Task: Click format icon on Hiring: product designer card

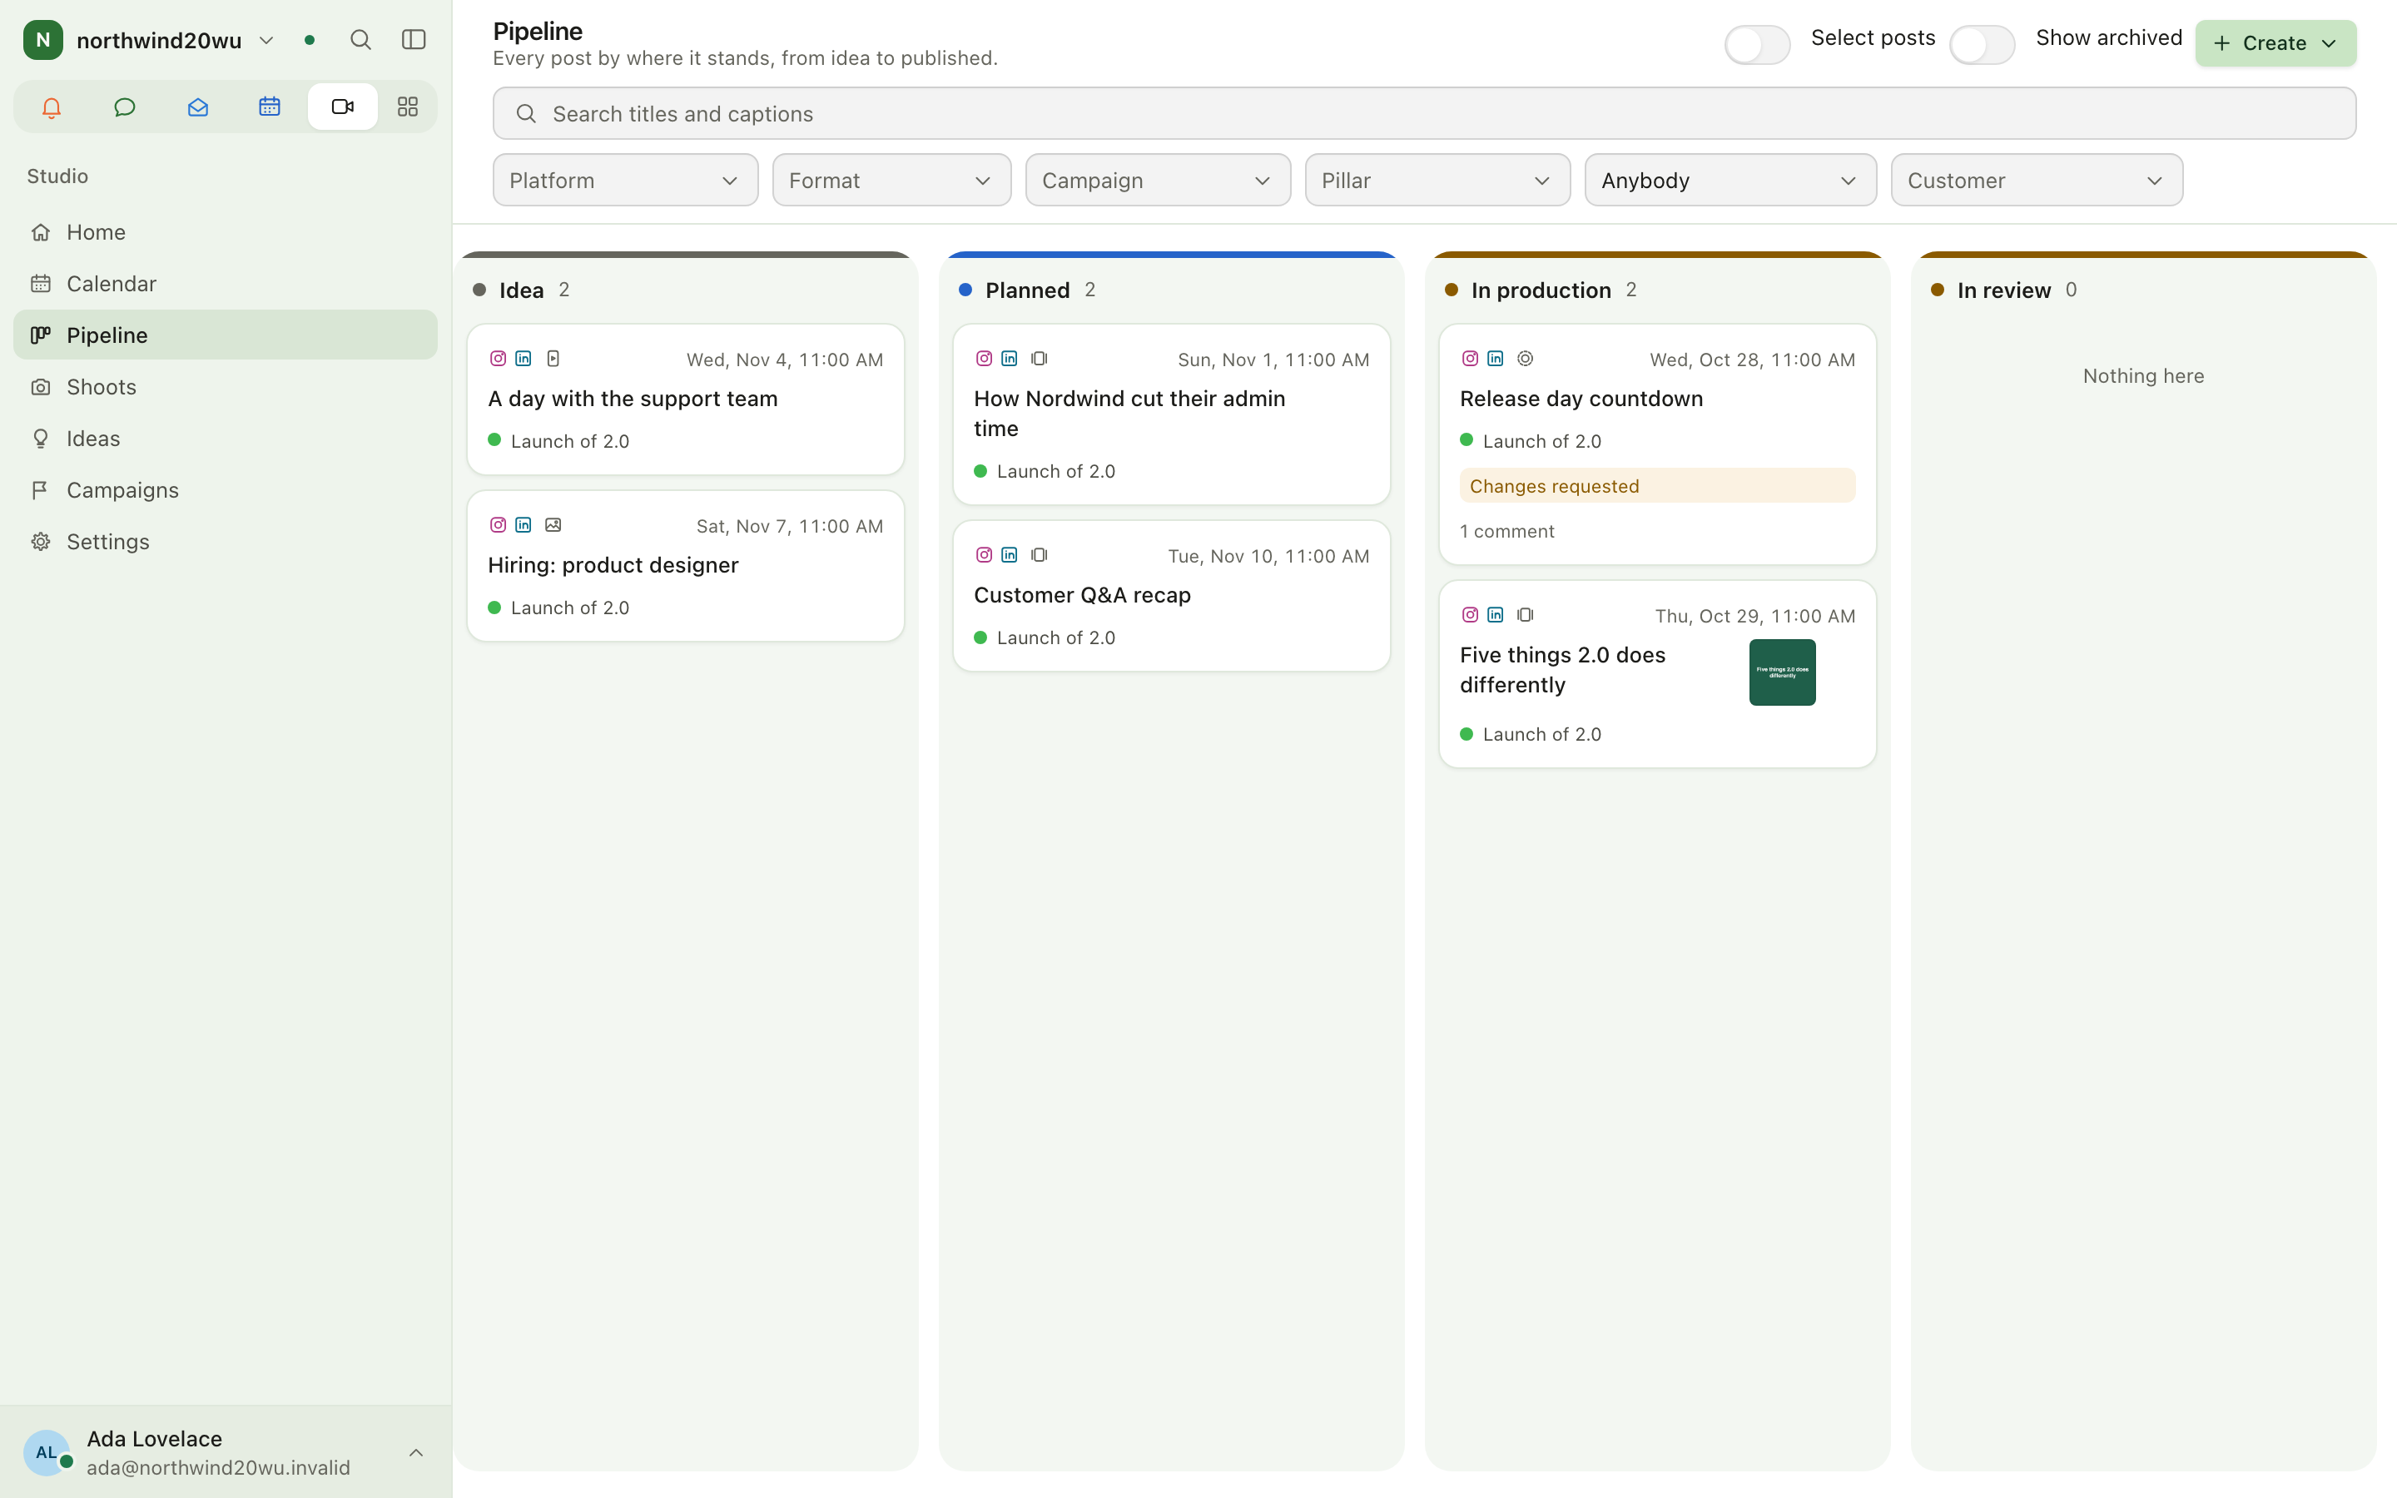Action: tap(553, 525)
